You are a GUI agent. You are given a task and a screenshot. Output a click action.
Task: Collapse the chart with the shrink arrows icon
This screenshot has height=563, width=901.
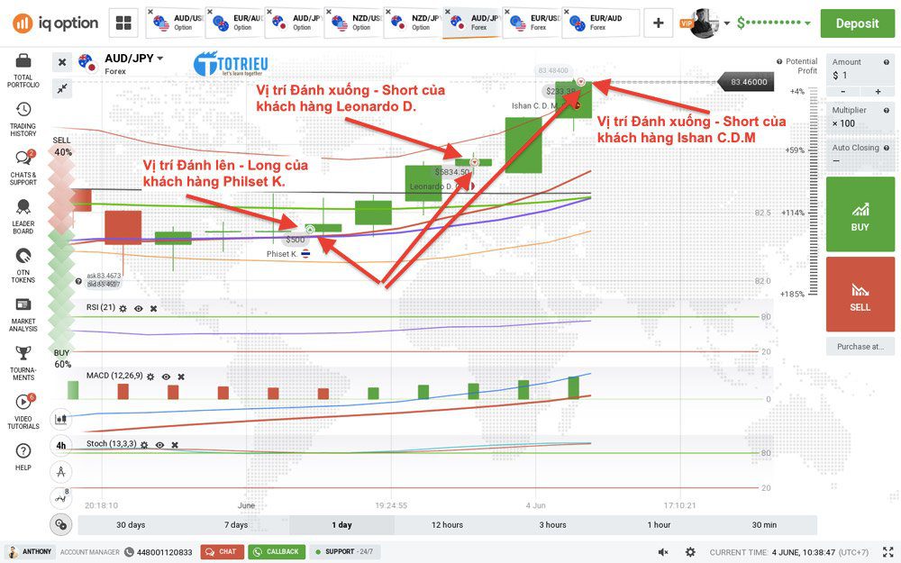pyautogui.click(x=62, y=88)
